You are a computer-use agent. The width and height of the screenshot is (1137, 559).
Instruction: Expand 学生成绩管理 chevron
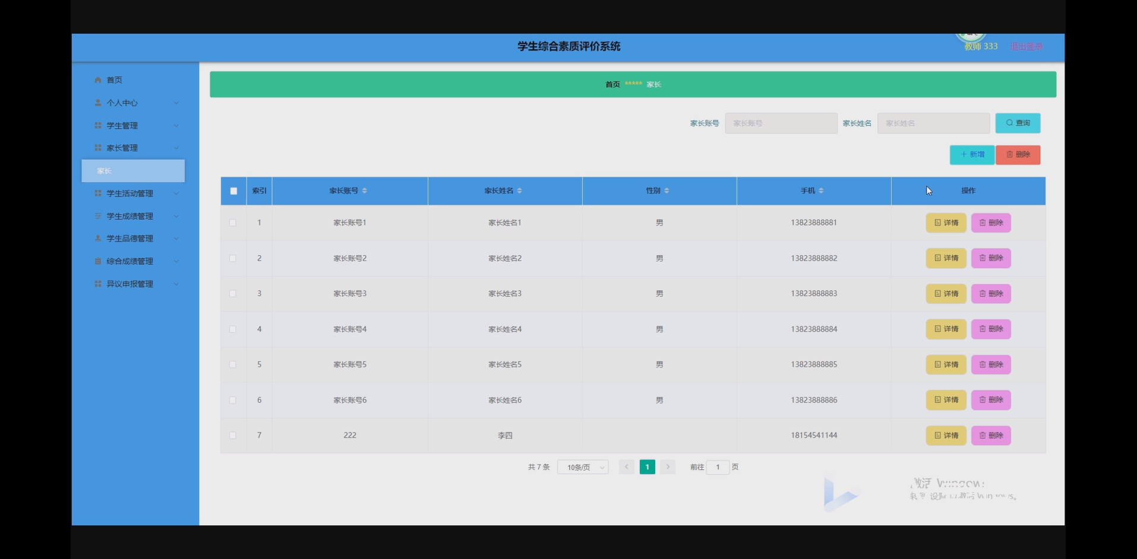[176, 216]
